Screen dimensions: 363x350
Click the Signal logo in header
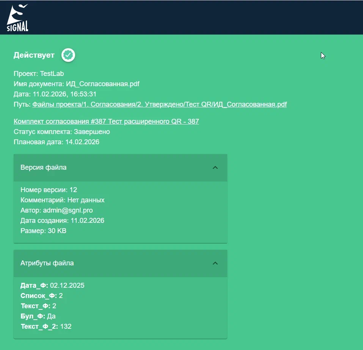[18, 18]
